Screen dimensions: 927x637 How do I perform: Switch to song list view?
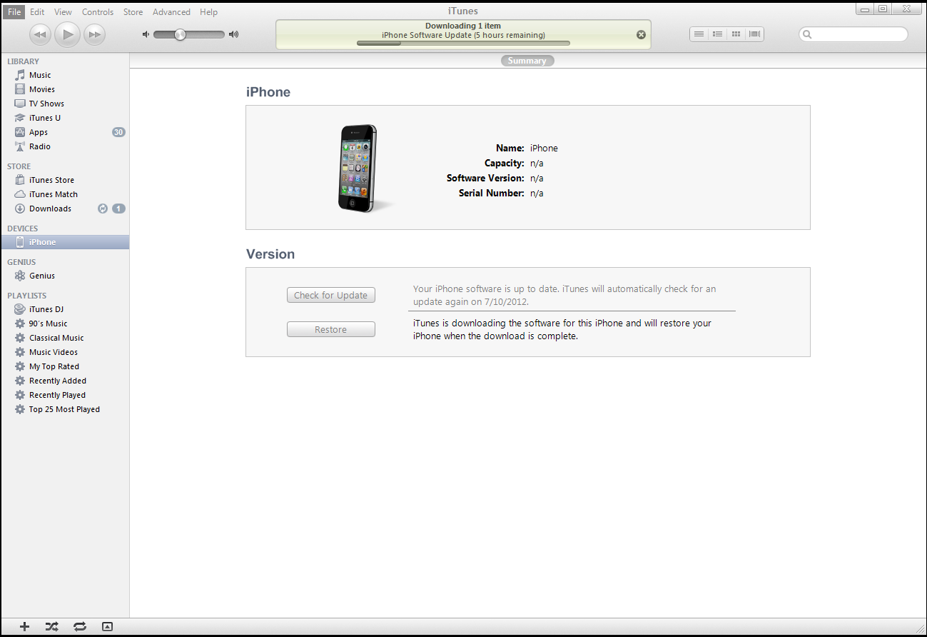point(699,34)
